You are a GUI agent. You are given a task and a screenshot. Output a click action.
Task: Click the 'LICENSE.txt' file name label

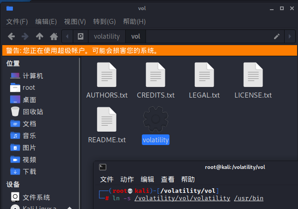pyautogui.click(x=253, y=95)
